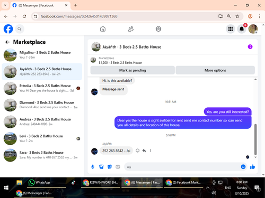Open Chrome three-dot menu

click(259, 16)
